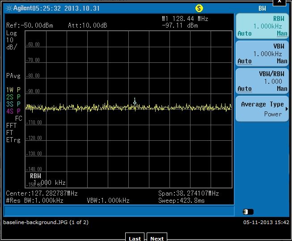The image size is (292, 241).
Task: Click the RBW 1.000 kHz entry box
Action: tap(47, 180)
